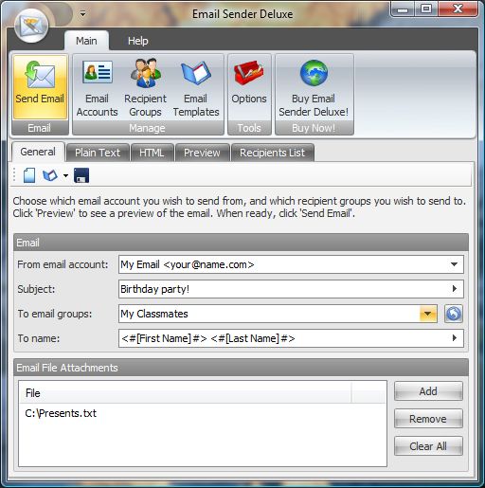Open the To name field arrow menu
Image resolution: width=485 pixels, height=488 pixels.
pos(455,338)
